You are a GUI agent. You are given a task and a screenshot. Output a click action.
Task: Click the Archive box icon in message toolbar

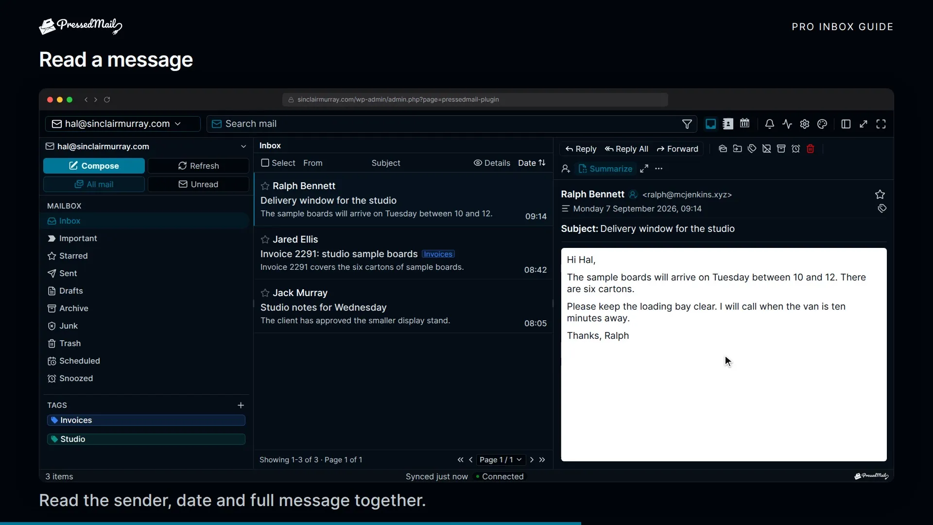[781, 149]
